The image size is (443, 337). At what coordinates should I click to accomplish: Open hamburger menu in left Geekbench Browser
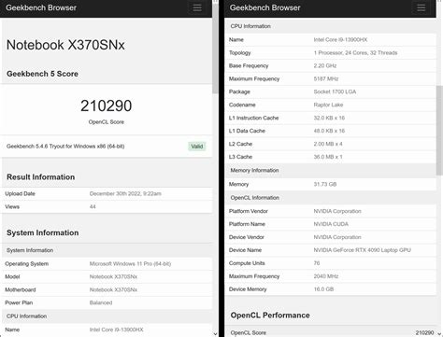[197, 7]
